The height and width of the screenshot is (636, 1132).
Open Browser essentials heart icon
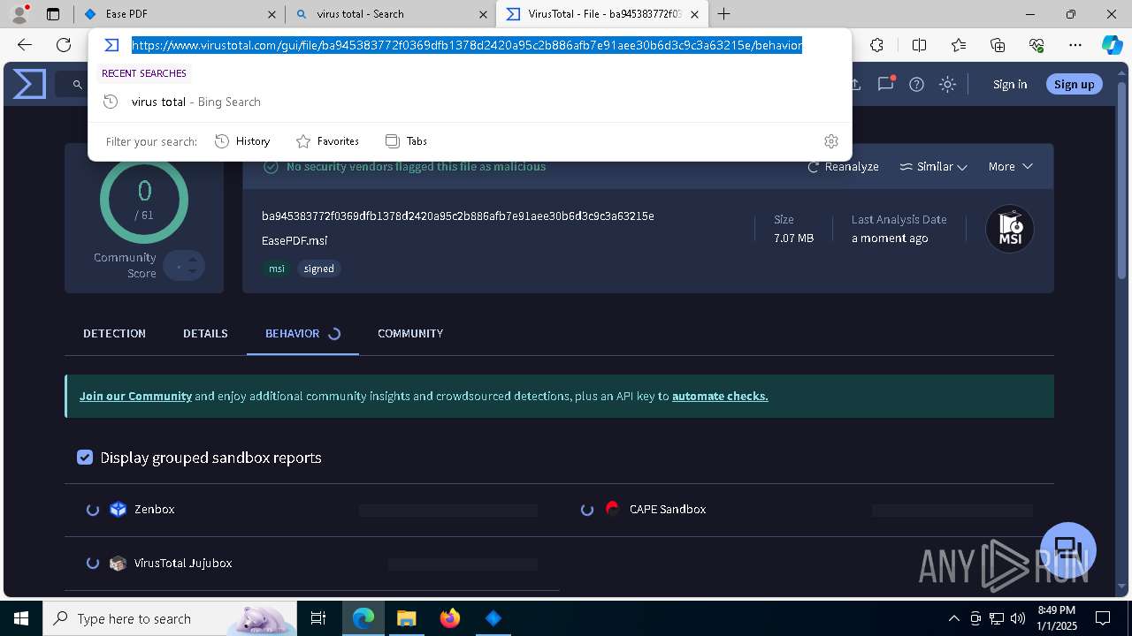point(1036,45)
